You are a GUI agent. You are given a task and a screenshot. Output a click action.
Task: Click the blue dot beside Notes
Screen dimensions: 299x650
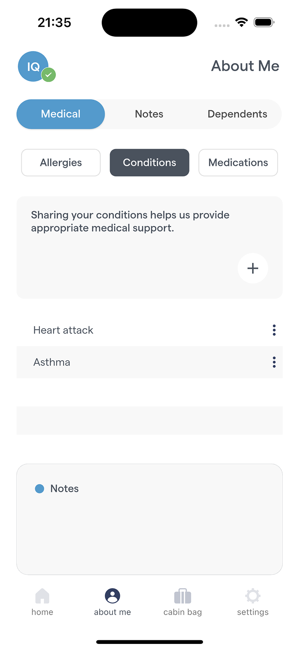click(x=39, y=488)
